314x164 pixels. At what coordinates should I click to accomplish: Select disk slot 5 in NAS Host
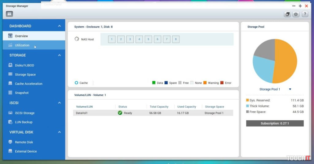tap(148, 39)
